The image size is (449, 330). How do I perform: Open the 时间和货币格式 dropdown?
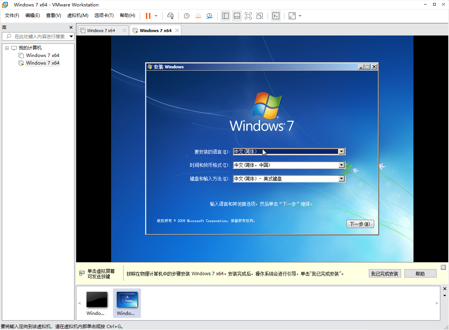pos(341,165)
